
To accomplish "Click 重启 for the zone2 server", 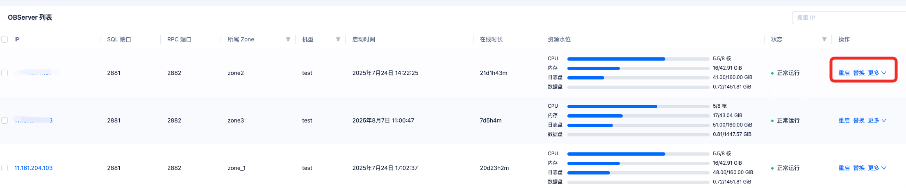I will [844, 73].
